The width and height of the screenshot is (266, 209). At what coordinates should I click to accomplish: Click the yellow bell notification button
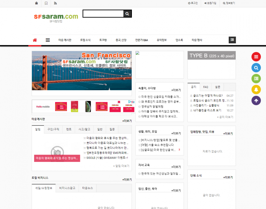point(256,90)
